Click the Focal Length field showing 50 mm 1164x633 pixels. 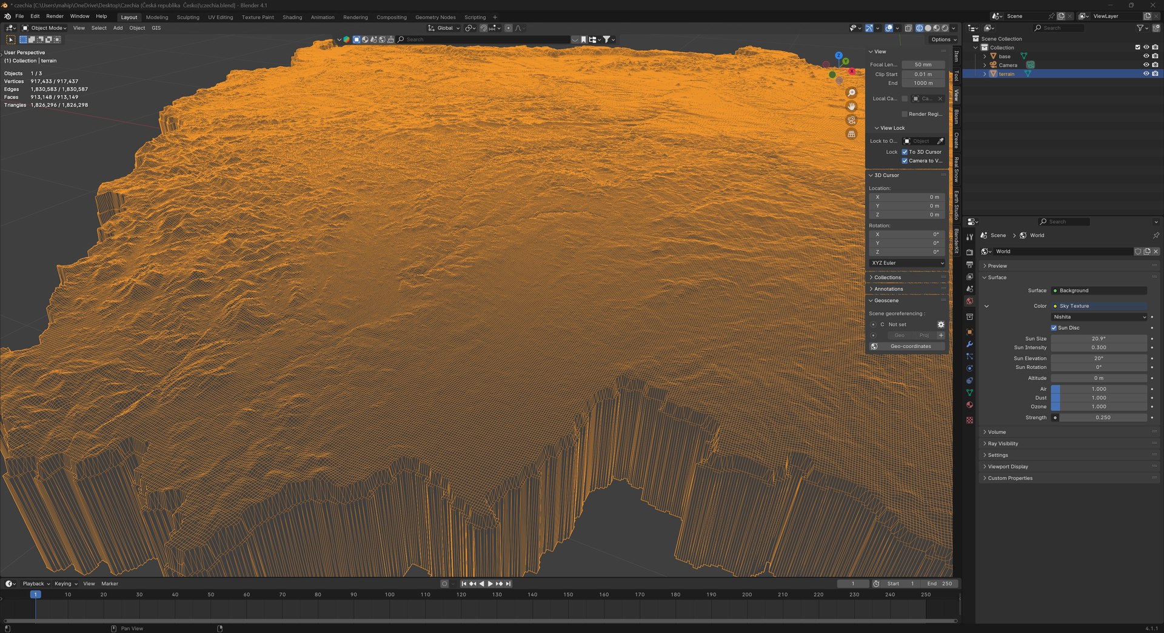click(923, 65)
